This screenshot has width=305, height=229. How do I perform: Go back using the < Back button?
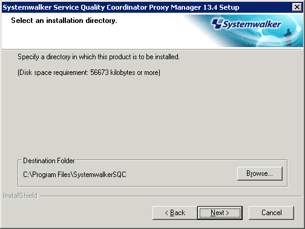point(175,213)
